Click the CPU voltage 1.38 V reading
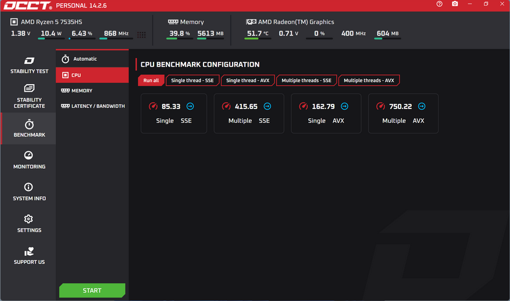Image resolution: width=510 pixels, height=301 pixels. click(21, 34)
